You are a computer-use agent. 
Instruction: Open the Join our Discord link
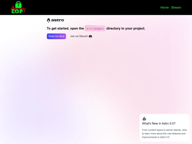(81, 36)
